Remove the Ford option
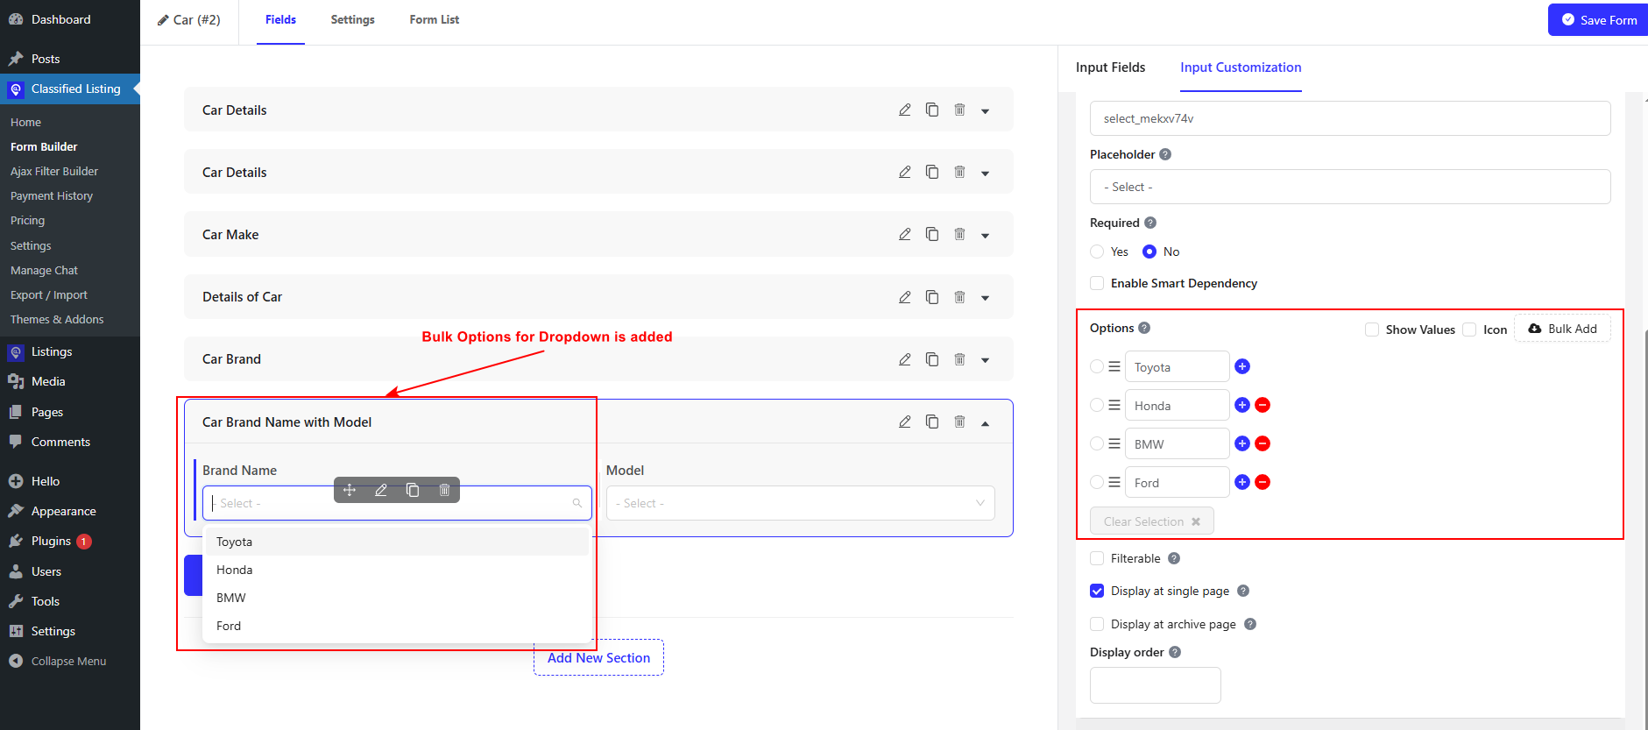This screenshot has height=730, width=1648. [1263, 482]
